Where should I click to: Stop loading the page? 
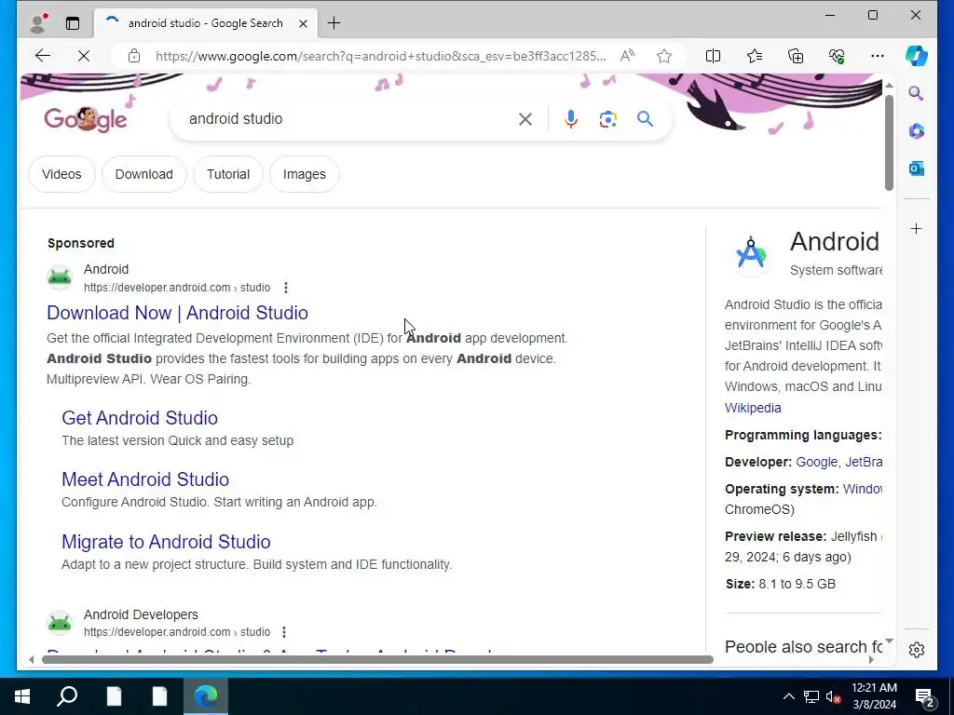[x=84, y=56]
